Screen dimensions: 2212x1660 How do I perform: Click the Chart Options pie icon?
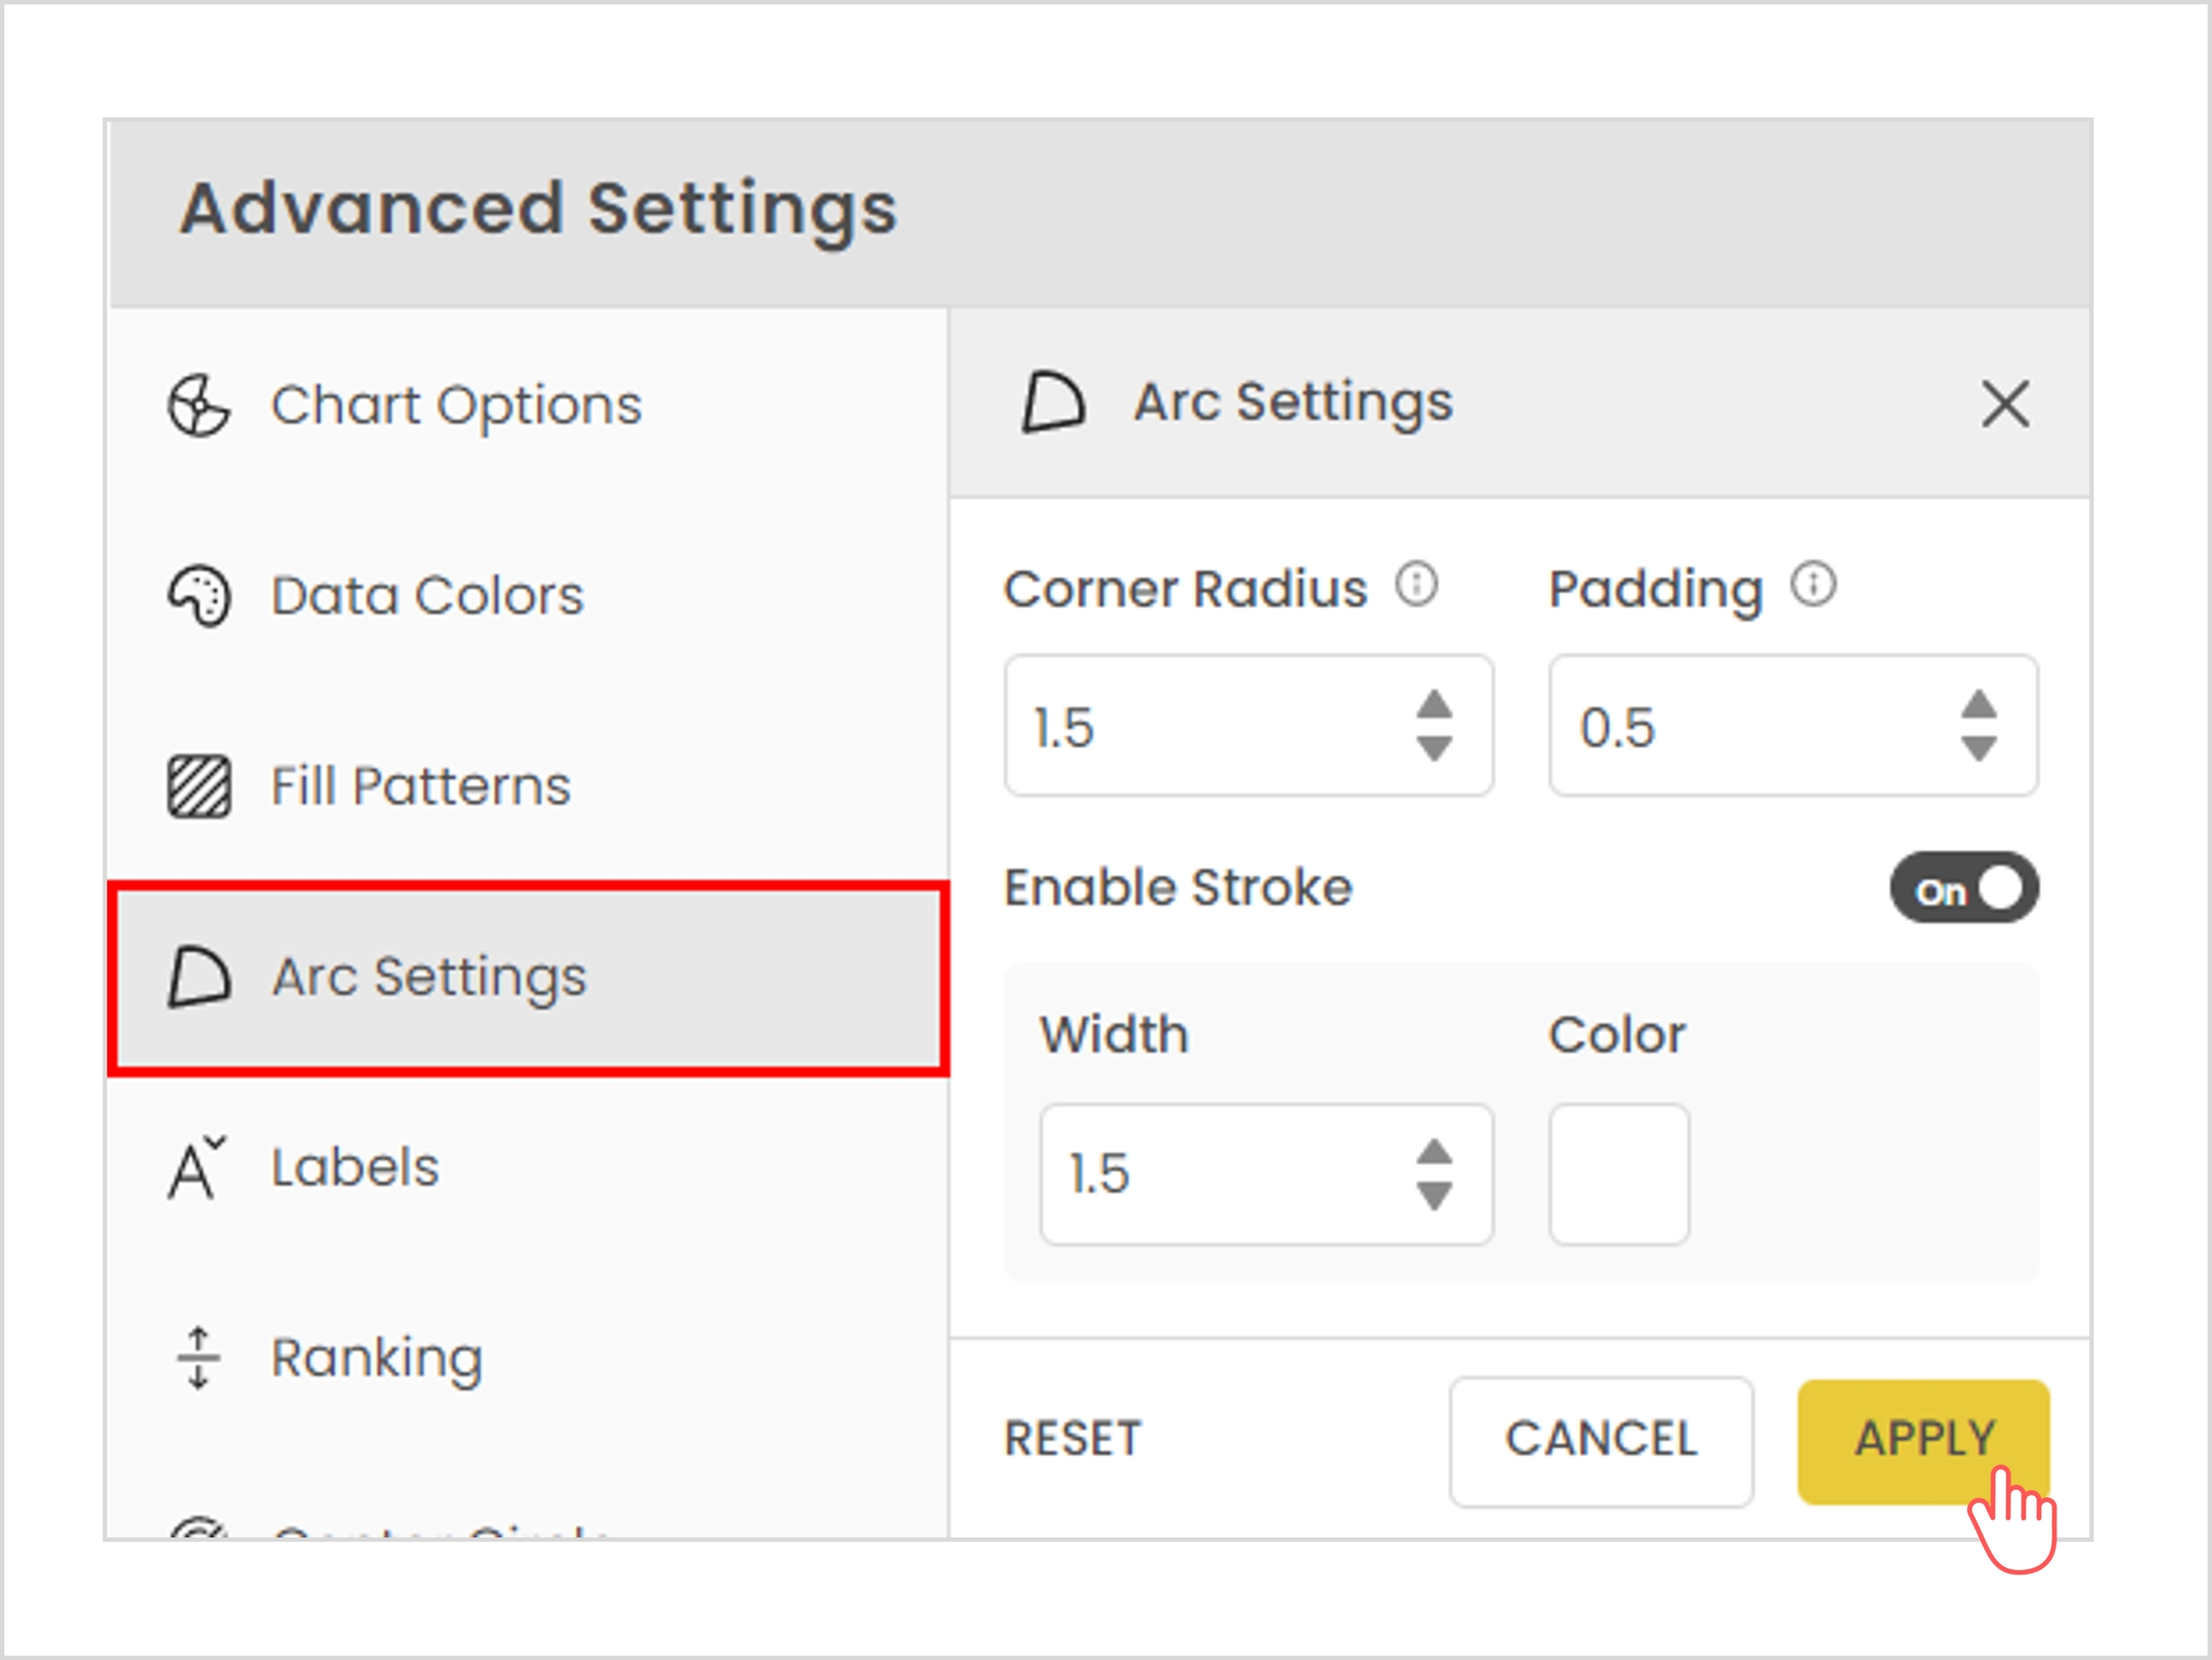pyautogui.click(x=198, y=406)
